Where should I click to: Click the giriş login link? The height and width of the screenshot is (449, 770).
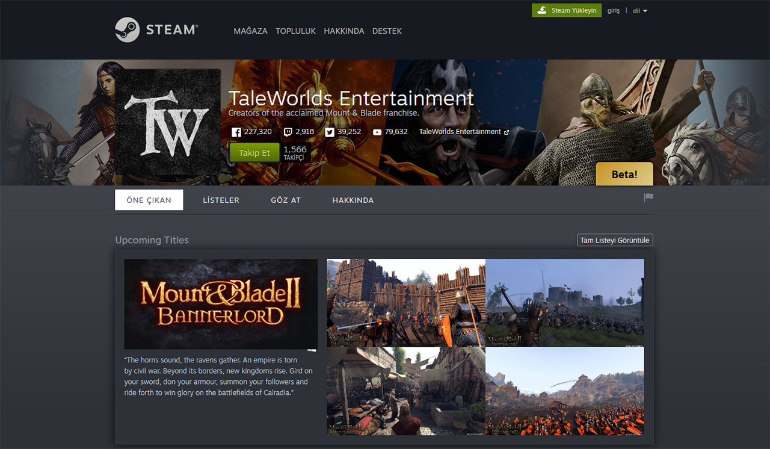613,10
